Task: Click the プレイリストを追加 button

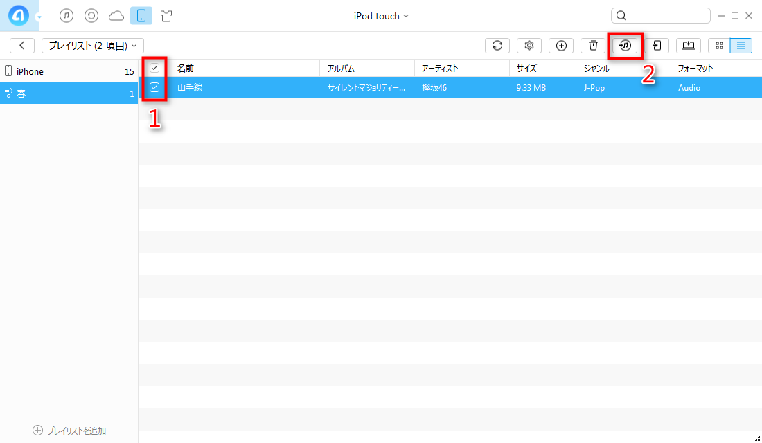Action: tap(69, 431)
